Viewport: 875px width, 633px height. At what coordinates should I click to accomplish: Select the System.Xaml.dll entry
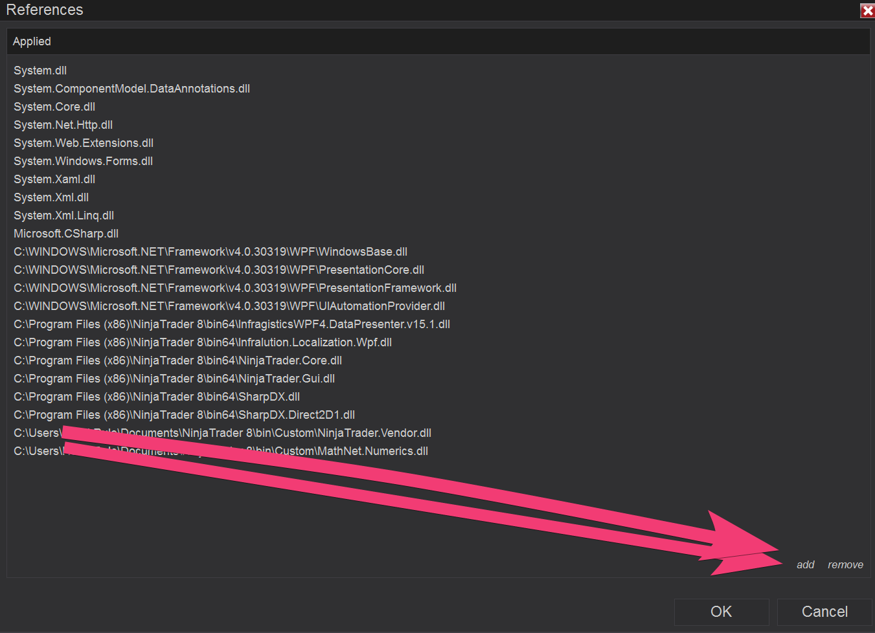click(54, 179)
